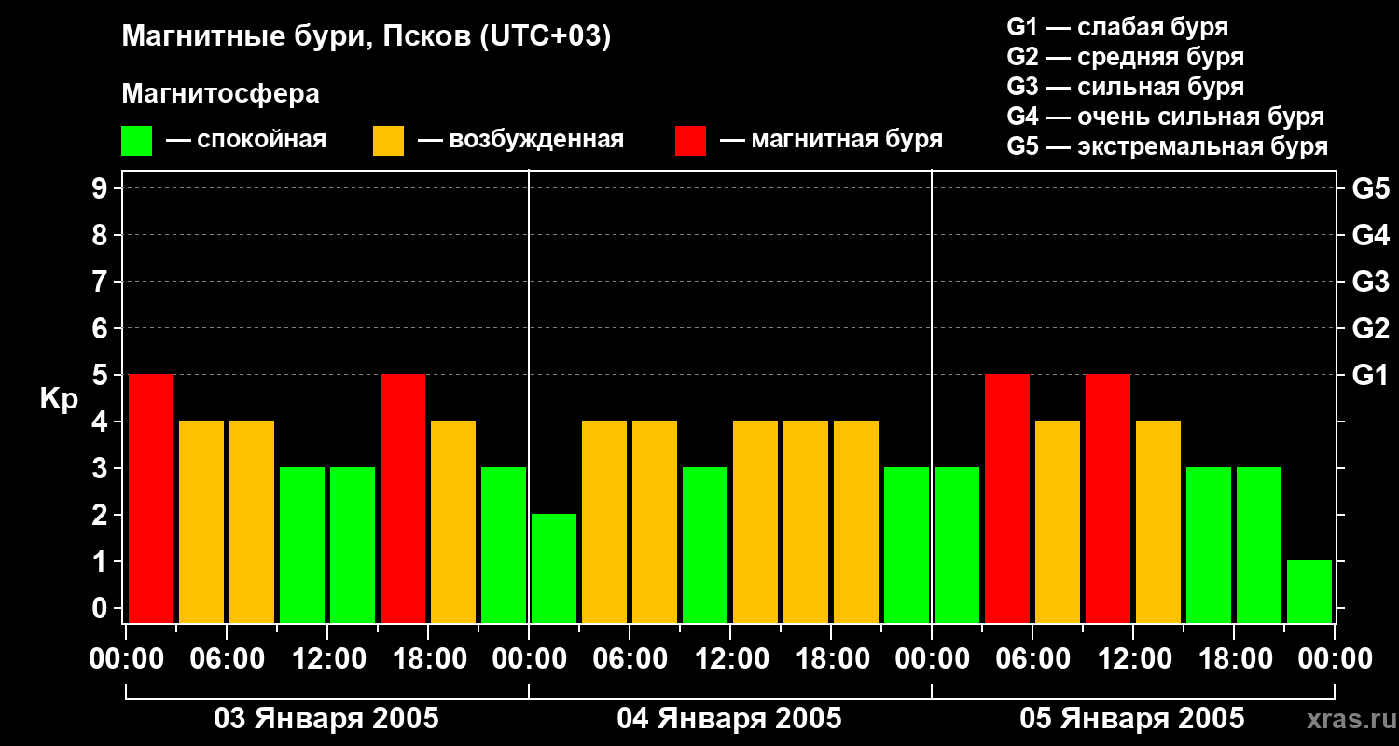Click the green Kp 2 bar on 04 Января
The width and height of the screenshot is (1399, 746).
tap(554, 568)
